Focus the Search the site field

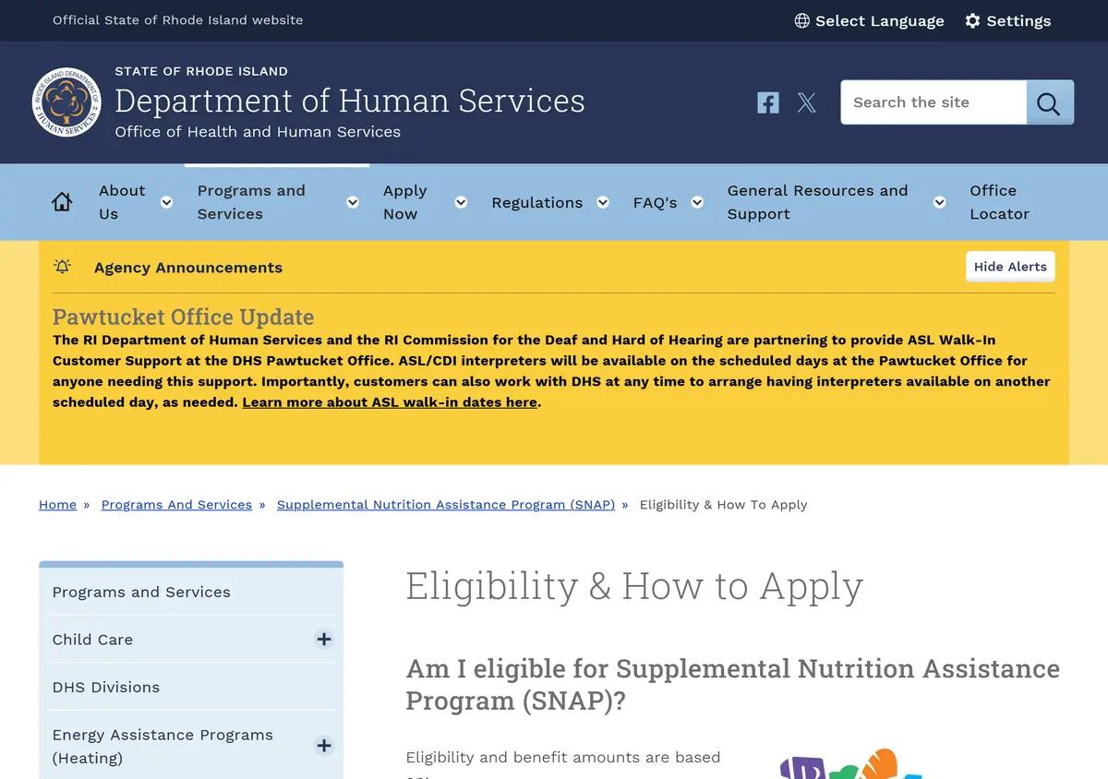(x=933, y=102)
